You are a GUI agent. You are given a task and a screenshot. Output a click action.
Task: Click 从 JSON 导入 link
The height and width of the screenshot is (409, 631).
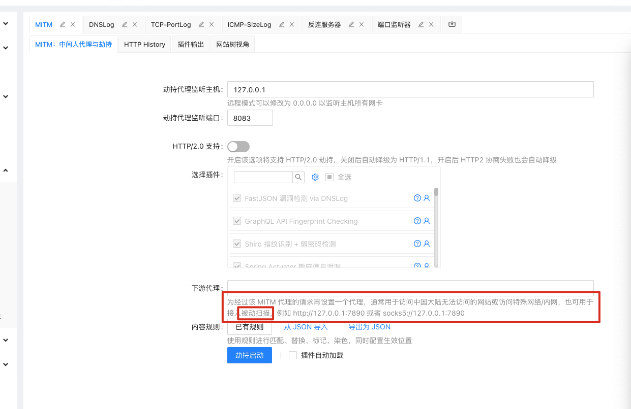(306, 327)
